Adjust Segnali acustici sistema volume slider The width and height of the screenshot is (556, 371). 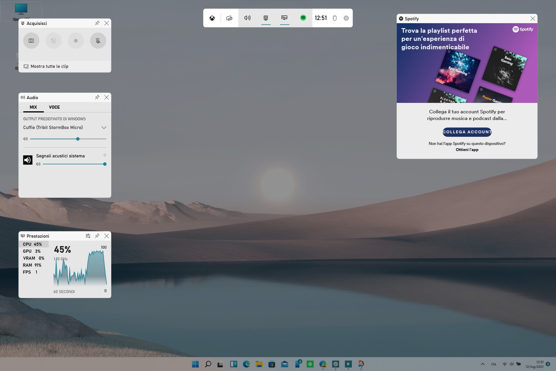click(x=75, y=164)
